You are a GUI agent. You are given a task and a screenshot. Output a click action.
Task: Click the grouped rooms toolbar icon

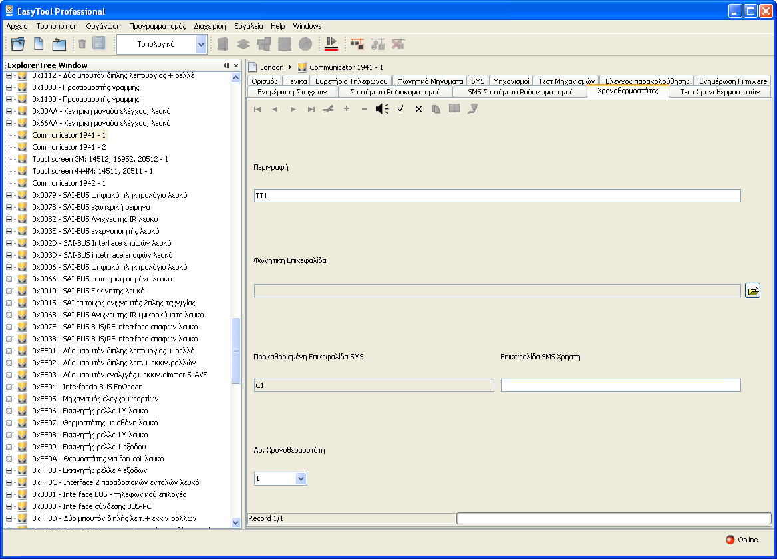264,44
